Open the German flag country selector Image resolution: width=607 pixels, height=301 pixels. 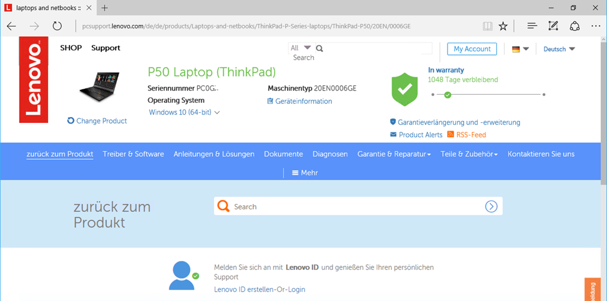pyautogui.click(x=520, y=49)
